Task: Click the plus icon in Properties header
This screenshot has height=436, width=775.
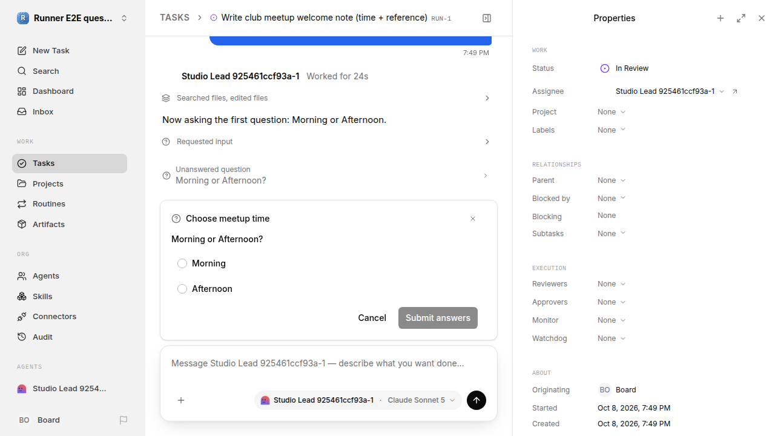Action: pyautogui.click(x=721, y=18)
